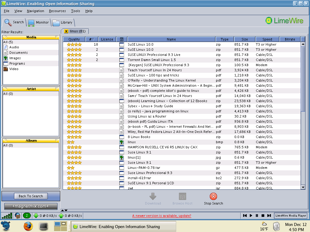Sort by the Speed column header
310x232 pixels.
pos(267,39)
